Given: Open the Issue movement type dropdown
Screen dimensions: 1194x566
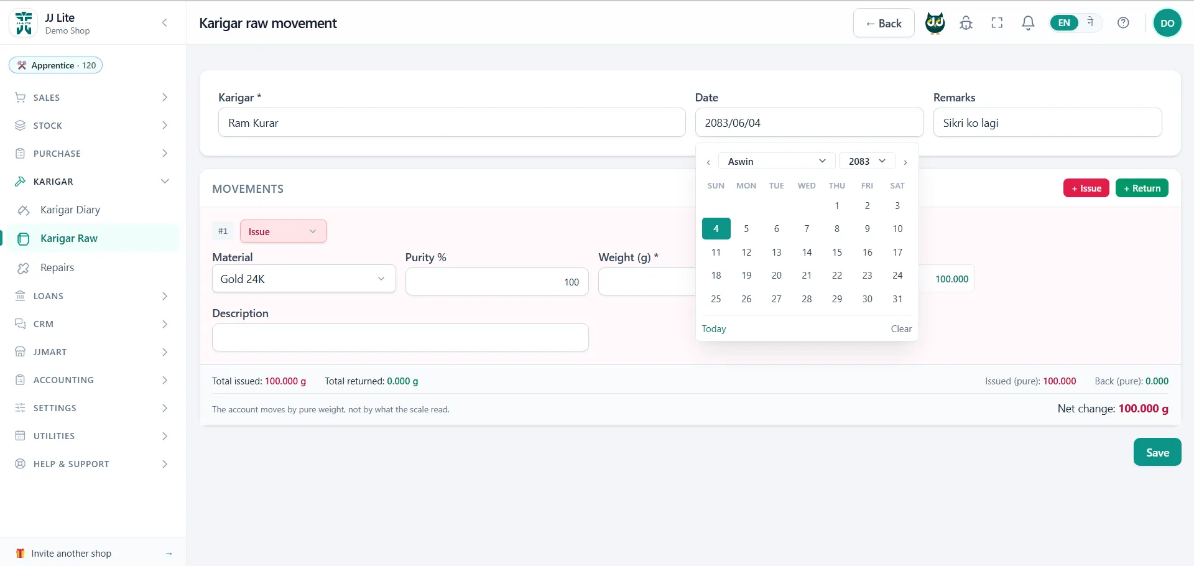Looking at the screenshot, I should [x=283, y=231].
